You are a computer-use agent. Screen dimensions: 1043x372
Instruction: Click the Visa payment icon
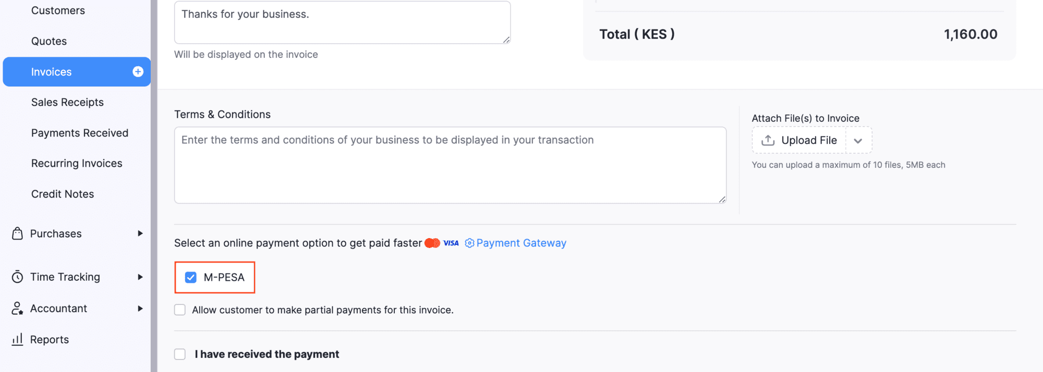(x=450, y=243)
